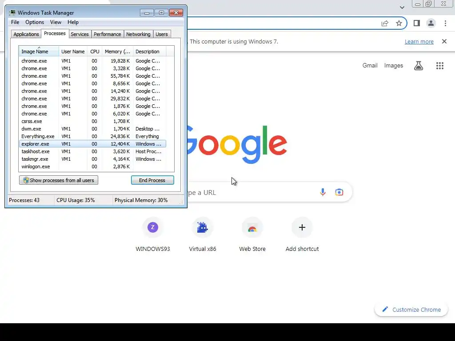Switch to the Users tab
The width and height of the screenshot is (455, 341).
point(162,34)
